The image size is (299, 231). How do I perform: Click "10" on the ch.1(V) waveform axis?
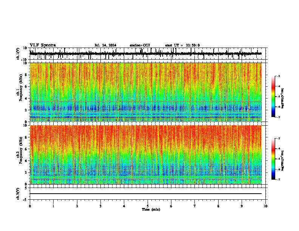pos(25,48)
